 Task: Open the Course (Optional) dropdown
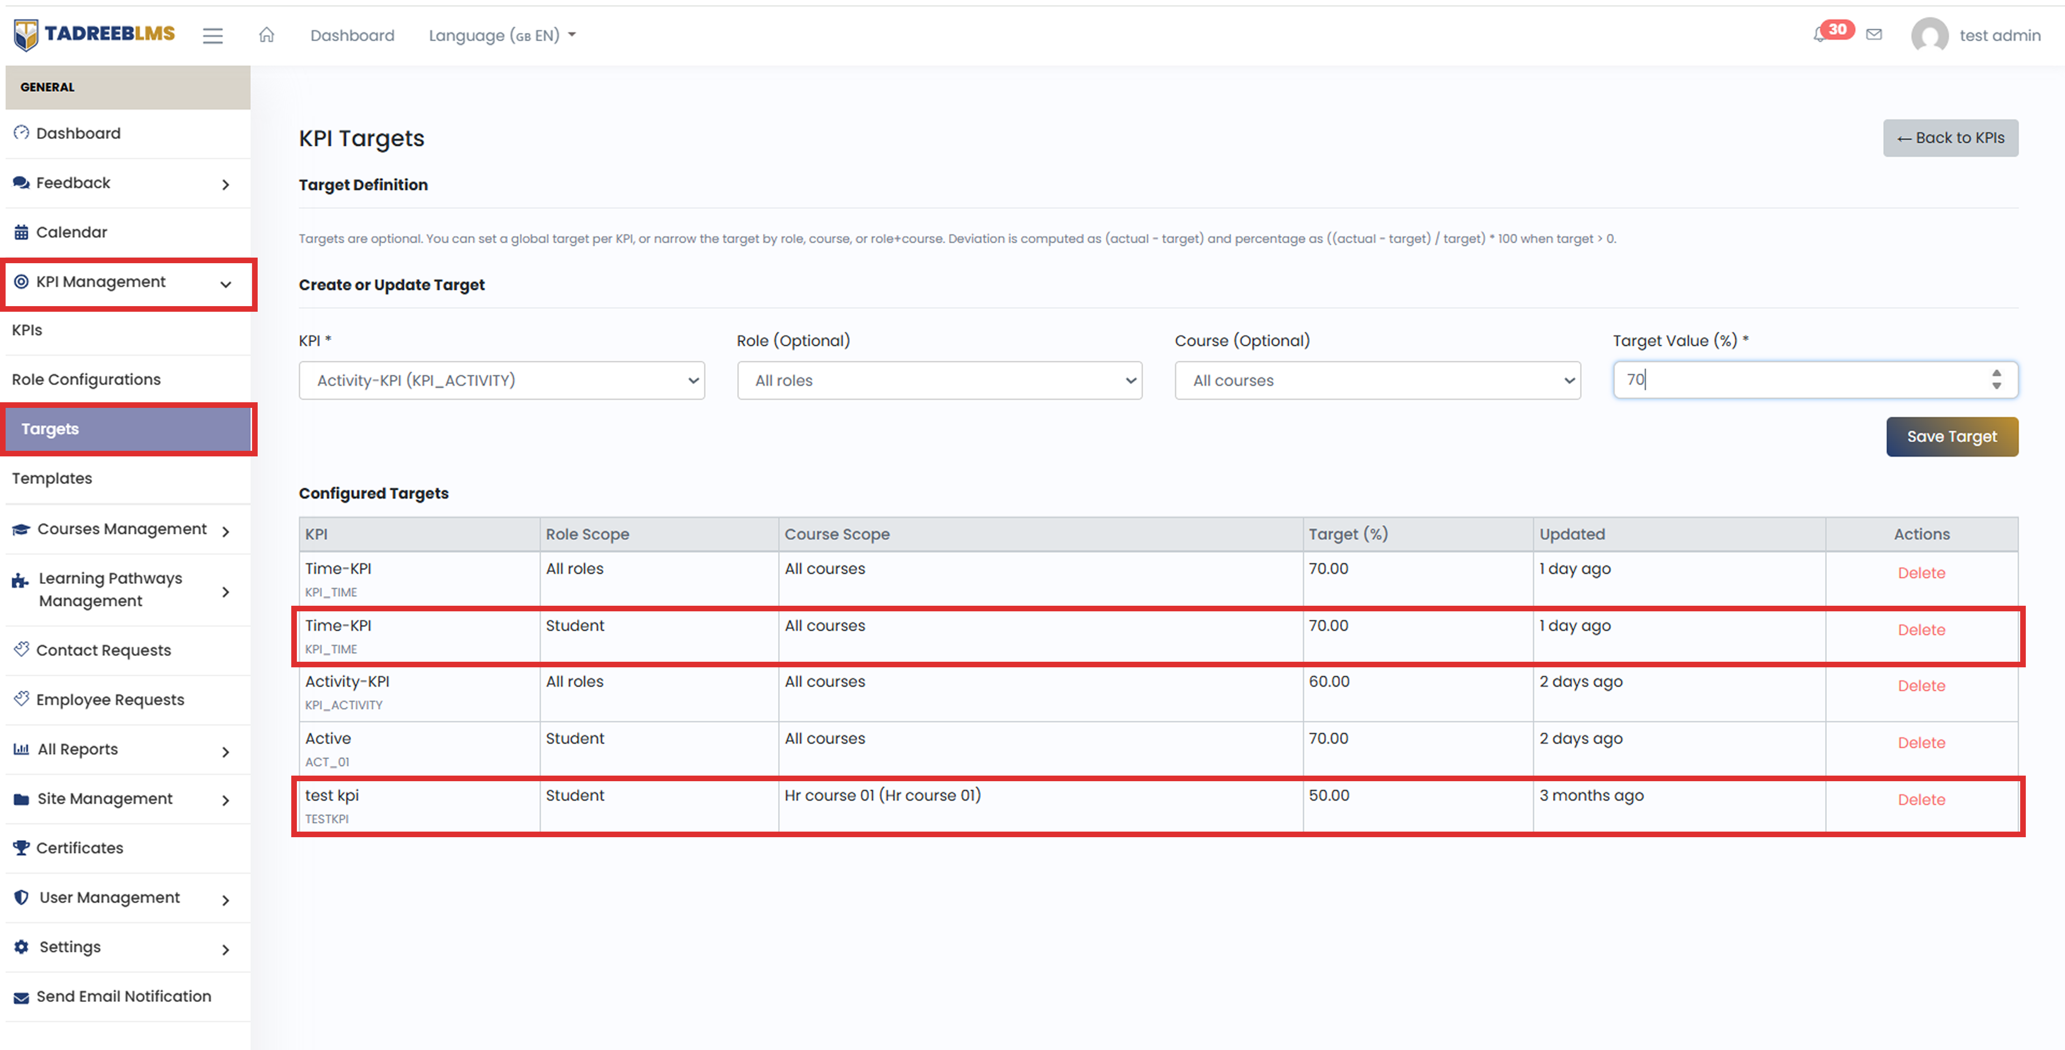pos(1377,381)
